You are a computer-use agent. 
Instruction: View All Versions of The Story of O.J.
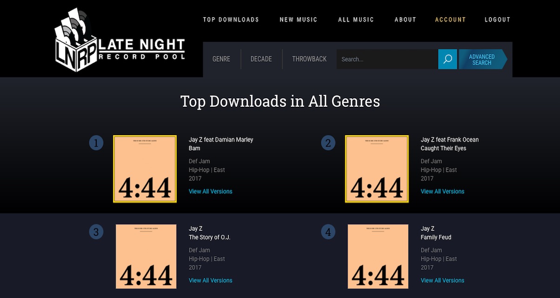pos(211,280)
